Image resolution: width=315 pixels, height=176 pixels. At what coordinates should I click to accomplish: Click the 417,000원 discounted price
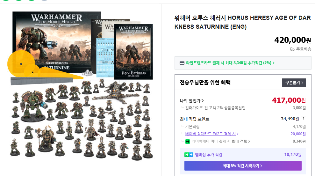[289, 100]
